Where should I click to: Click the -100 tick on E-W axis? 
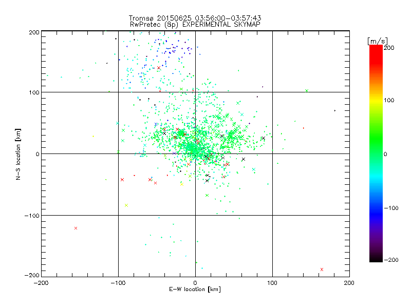pyautogui.click(x=118, y=283)
